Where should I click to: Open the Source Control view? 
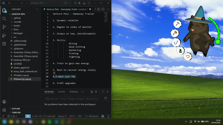tap(4, 27)
